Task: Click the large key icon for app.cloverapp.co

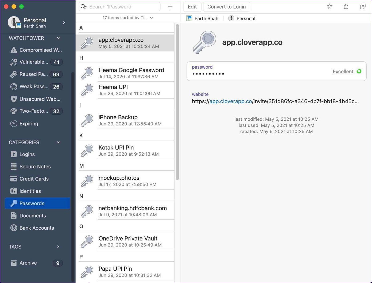Action: [x=204, y=42]
